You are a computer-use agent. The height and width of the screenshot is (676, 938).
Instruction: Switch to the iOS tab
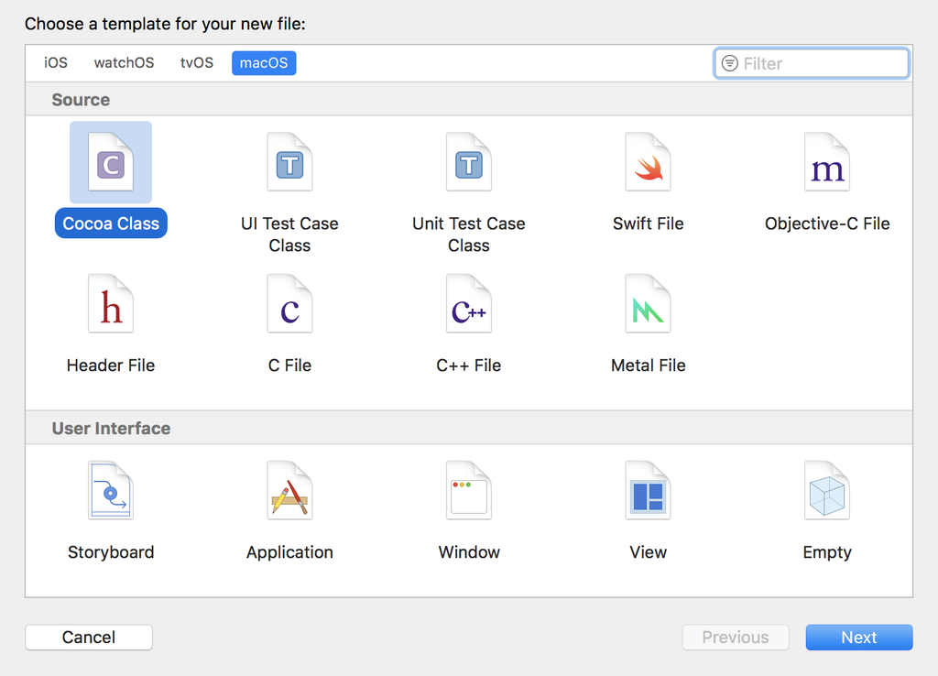click(56, 63)
